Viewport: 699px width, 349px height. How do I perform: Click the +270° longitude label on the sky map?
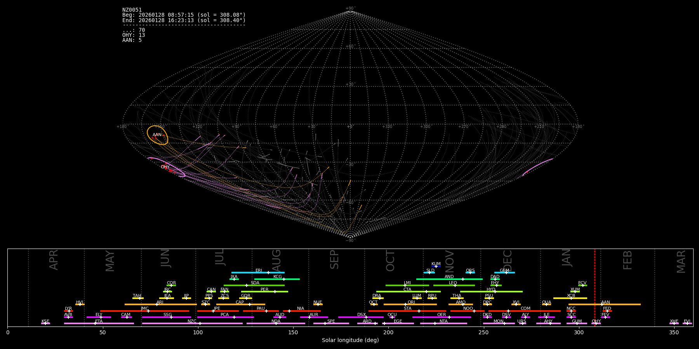[463, 127]
